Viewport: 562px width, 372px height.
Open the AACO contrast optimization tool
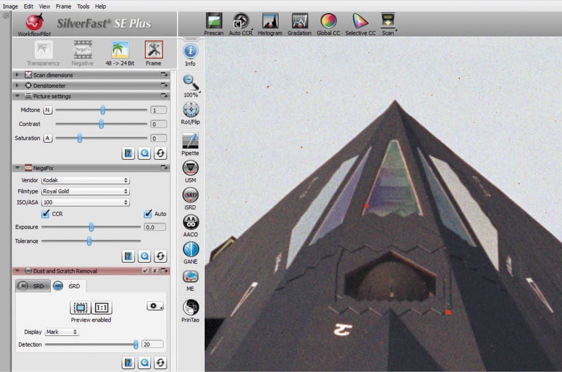tap(190, 226)
